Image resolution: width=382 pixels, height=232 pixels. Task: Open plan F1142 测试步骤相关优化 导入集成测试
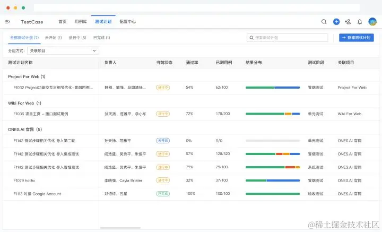pos(46,154)
